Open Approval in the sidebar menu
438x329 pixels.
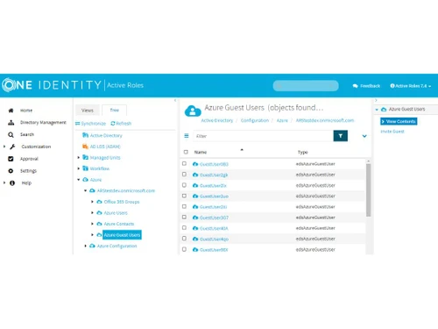[29, 159]
